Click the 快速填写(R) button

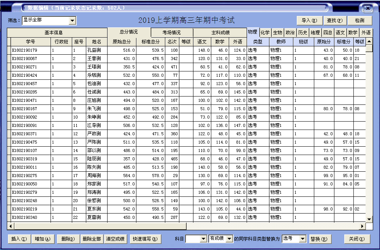click(146, 239)
